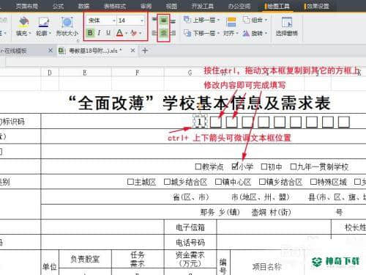
Task: Click the sheet title 学校基本信息及需求表
Action: coord(247,103)
